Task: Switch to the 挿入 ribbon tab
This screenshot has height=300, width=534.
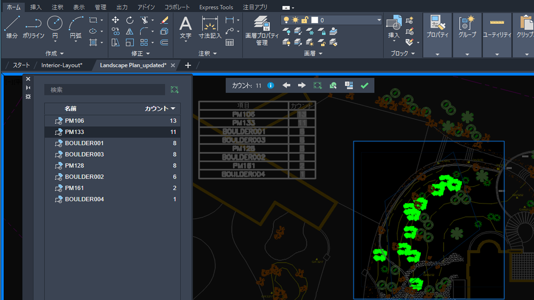Action: point(35,7)
